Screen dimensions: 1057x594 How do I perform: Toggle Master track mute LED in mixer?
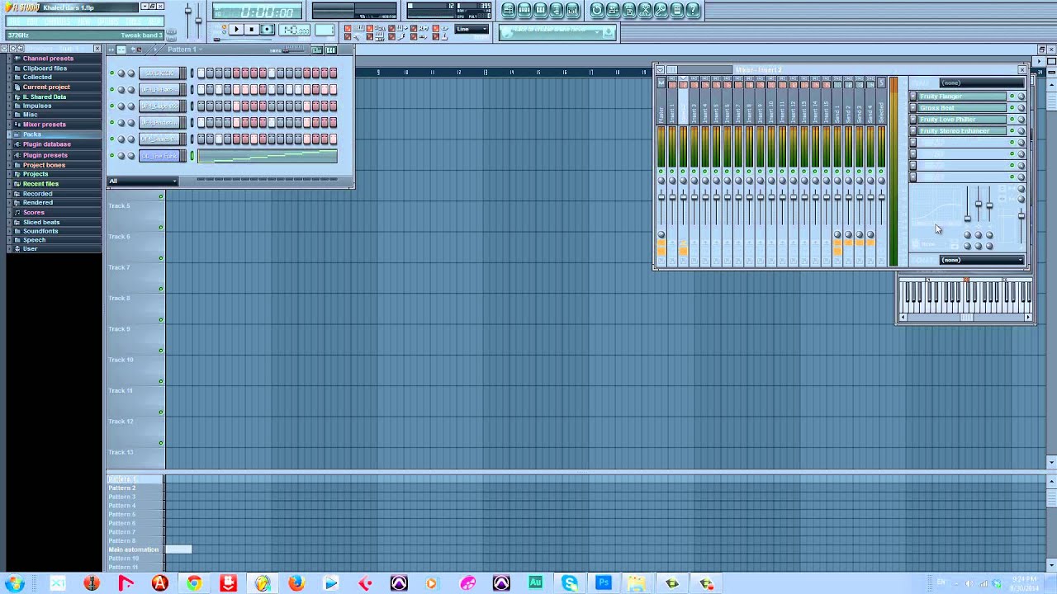(x=661, y=171)
